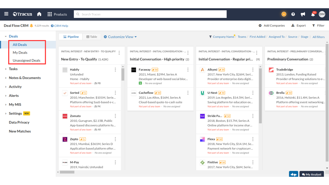Open the Products grid menu
Image resolution: width=329 pixels, height=185 pixels.
57,14
